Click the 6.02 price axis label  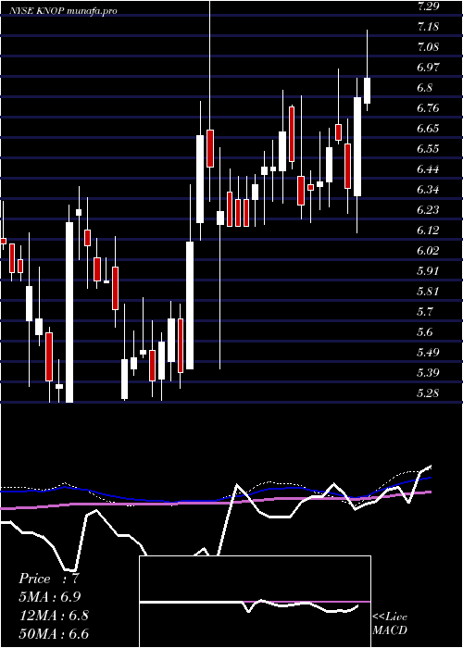(x=428, y=250)
